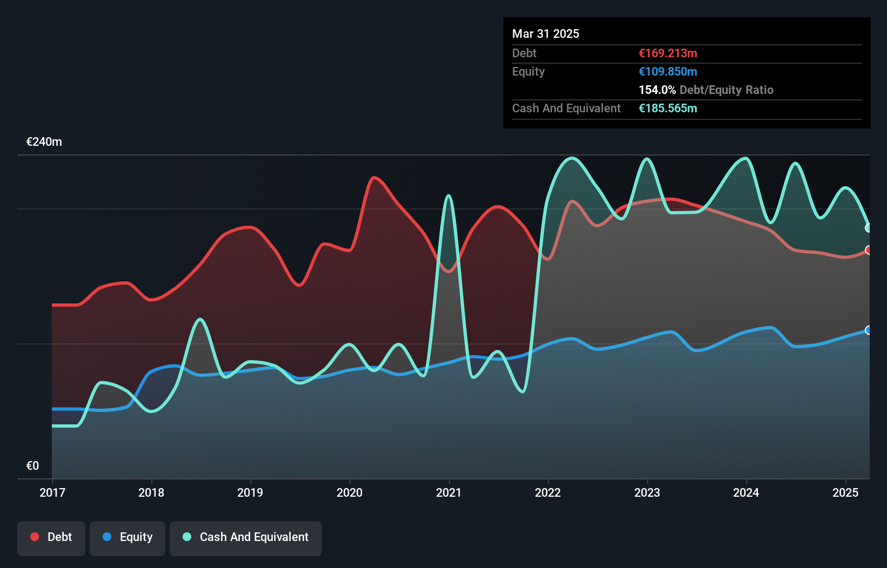The width and height of the screenshot is (887, 568).
Task: Click the Mar 31 2025 tooltip date
Action: (x=546, y=33)
